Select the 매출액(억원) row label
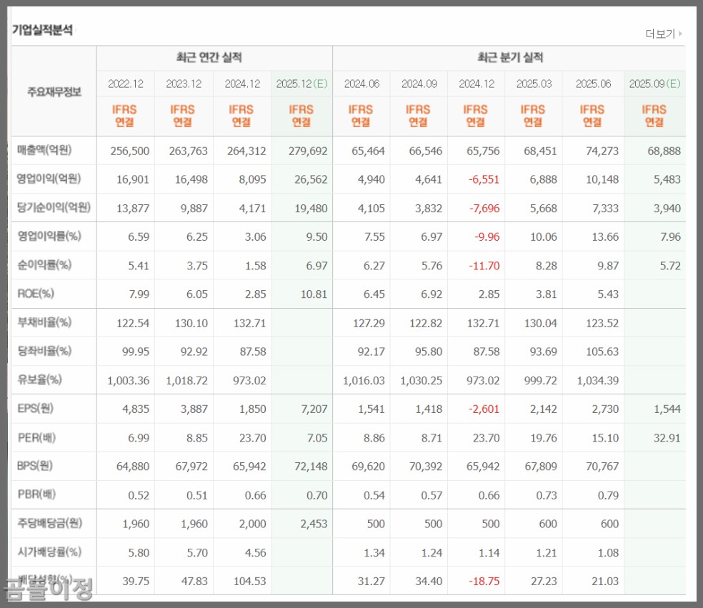The image size is (703, 608). coord(44,151)
